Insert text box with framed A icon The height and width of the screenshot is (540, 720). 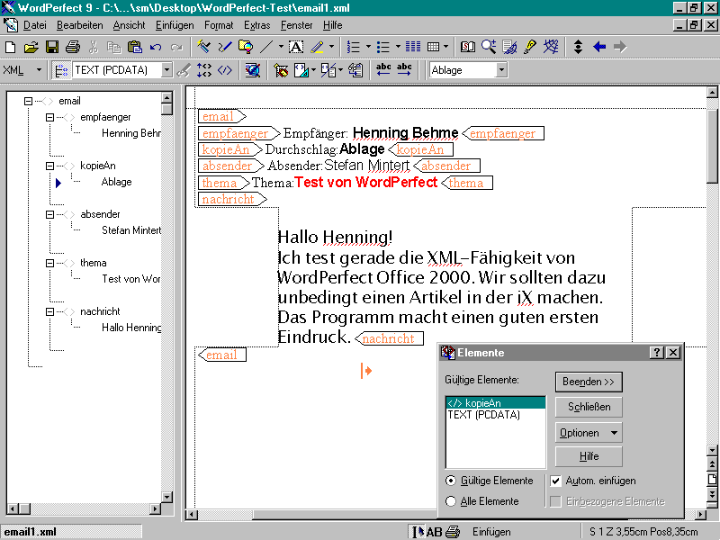coord(296,47)
